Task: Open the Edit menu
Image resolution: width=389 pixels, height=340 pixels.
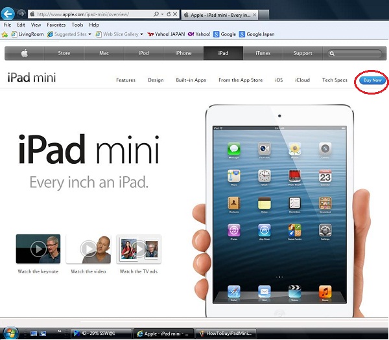Action: pos(21,25)
